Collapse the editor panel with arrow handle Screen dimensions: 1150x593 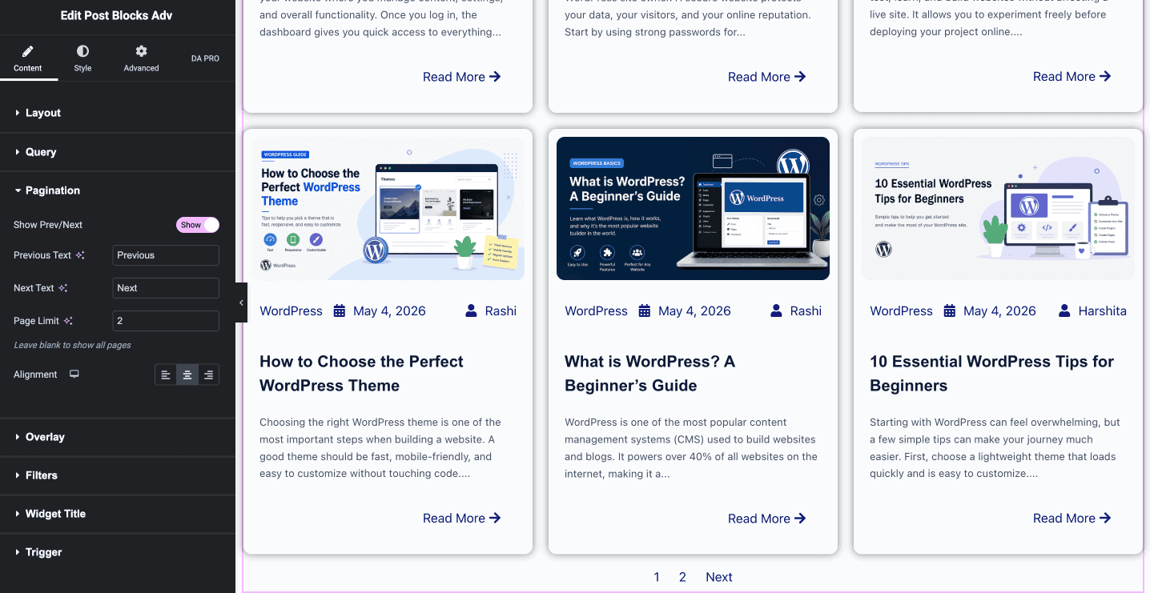(x=241, y=303)
